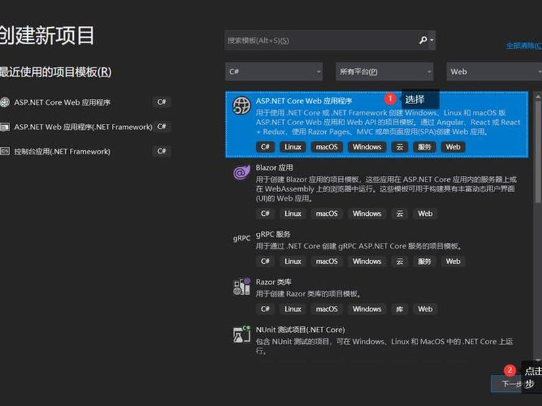
Task: Open the all platforms filter dropdown
Action: point(384,72)
